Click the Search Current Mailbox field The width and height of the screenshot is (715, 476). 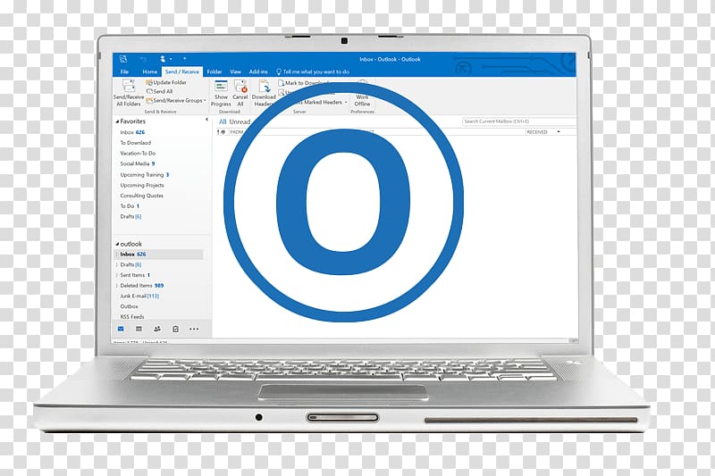click(x=519, y=121)
